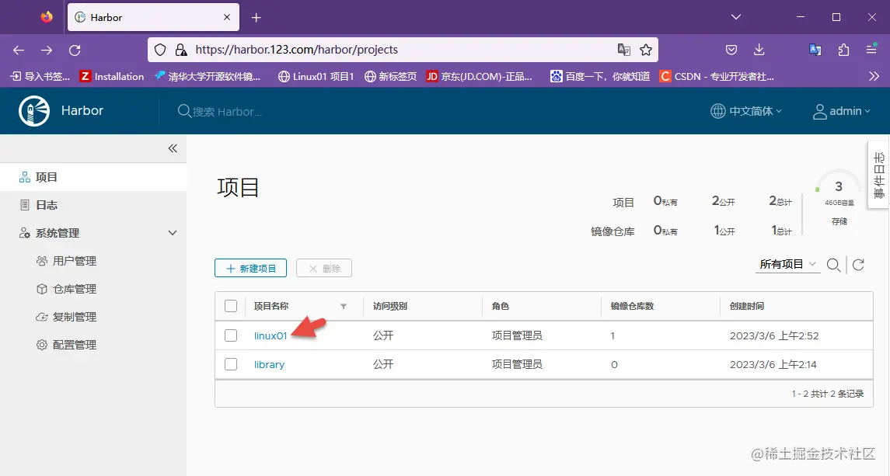Image resolution: width=890 pixels, height=476 pixels.
Task: Open a new browser tab
Action: pyautogui.click(x=257, y=18)
